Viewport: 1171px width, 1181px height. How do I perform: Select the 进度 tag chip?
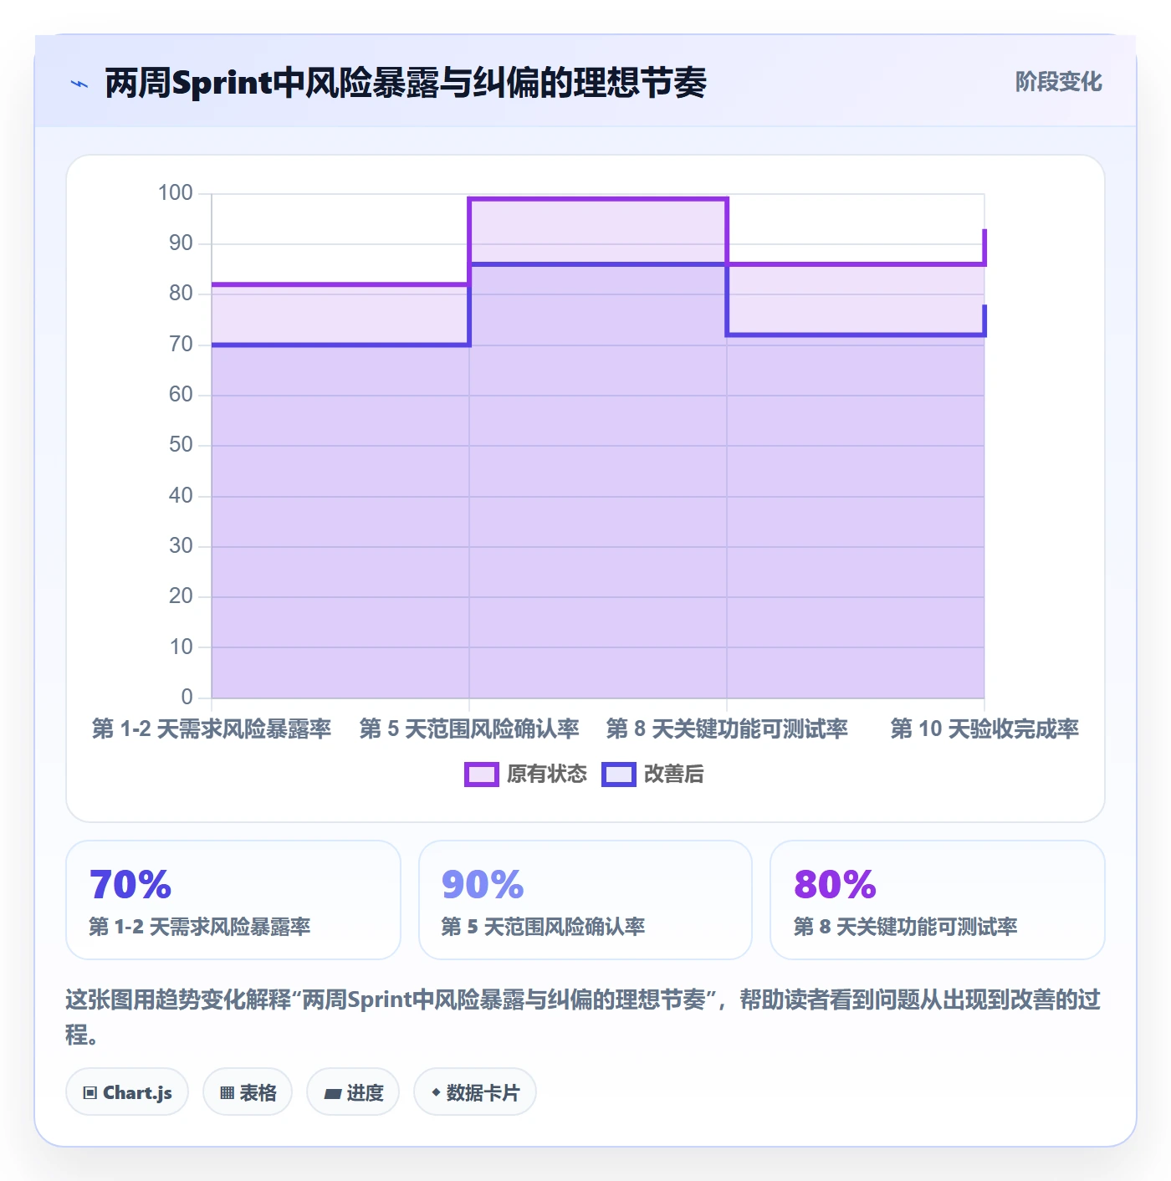(353, 1092)
